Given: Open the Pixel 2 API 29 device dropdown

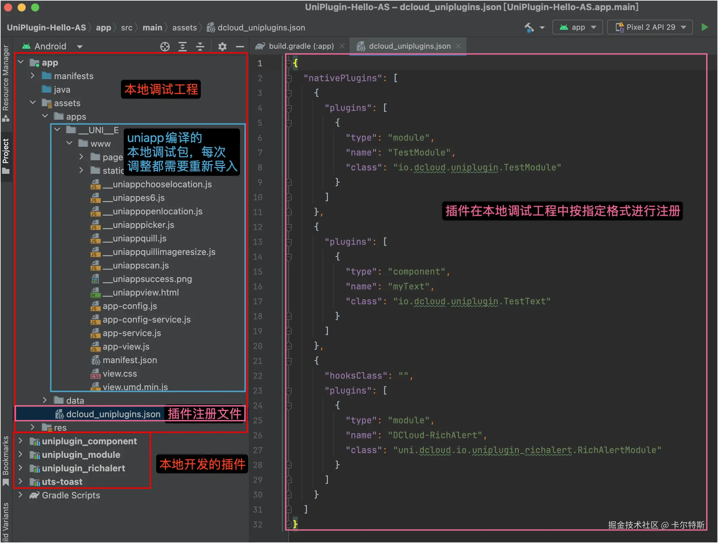Looking at the screenshot, I should click(x=650, y=27).
